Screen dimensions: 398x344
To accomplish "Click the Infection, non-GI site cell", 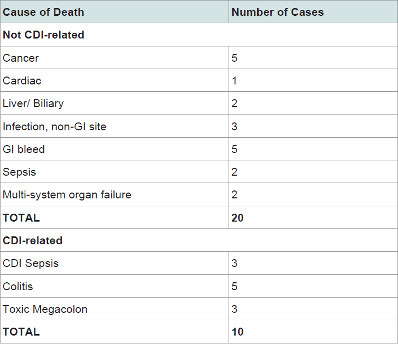I will pyautogui.click(x=115, y=126).
